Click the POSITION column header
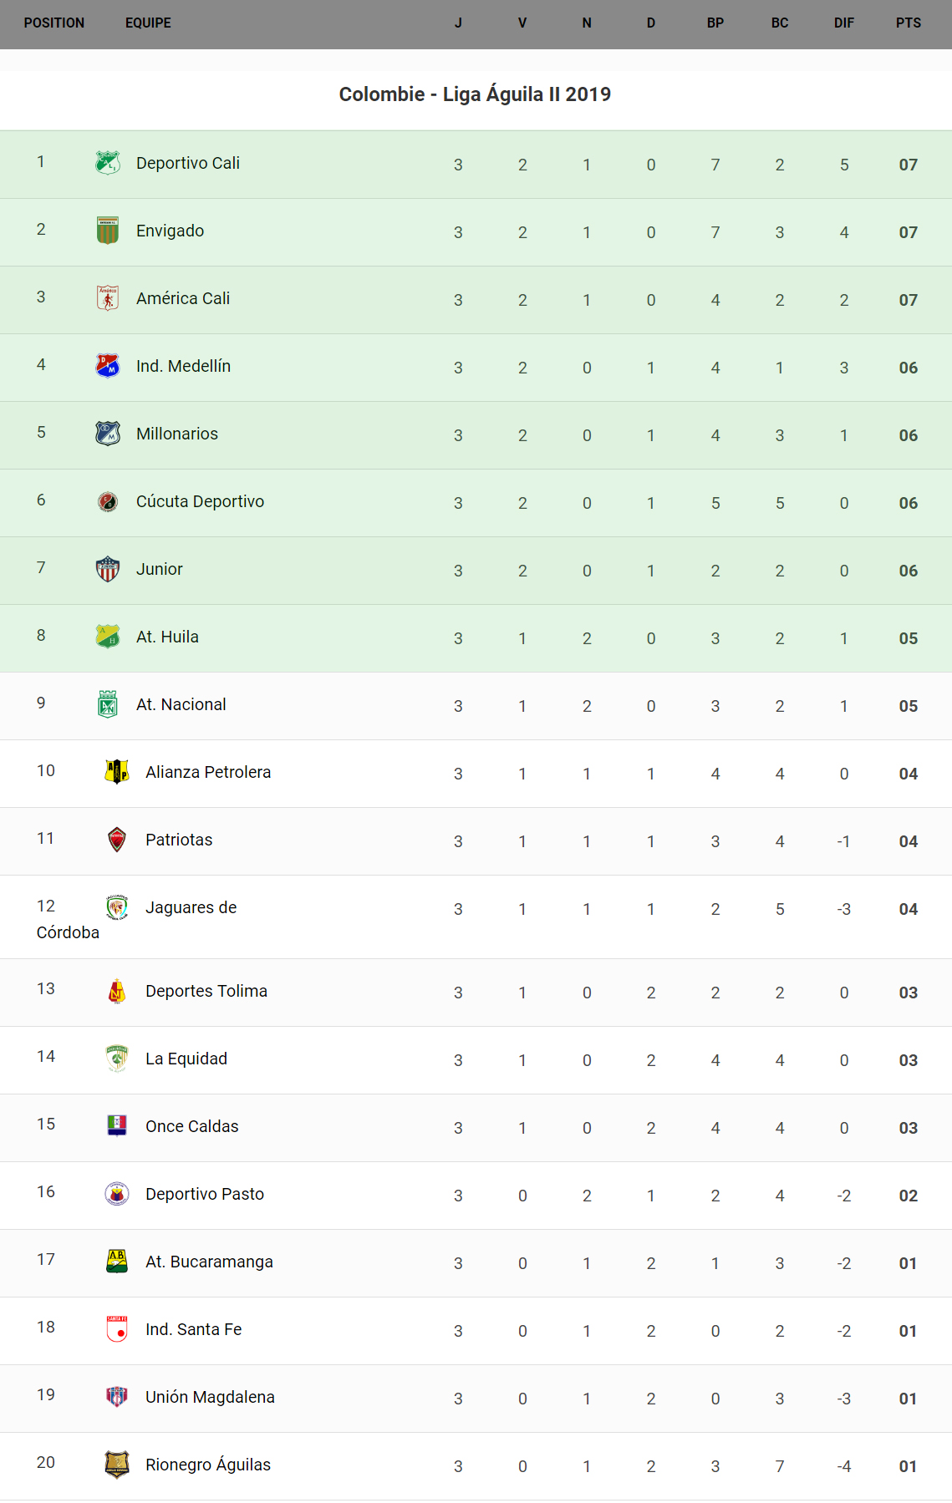This screenshot has height=1503, width=952. pos(54,23)
